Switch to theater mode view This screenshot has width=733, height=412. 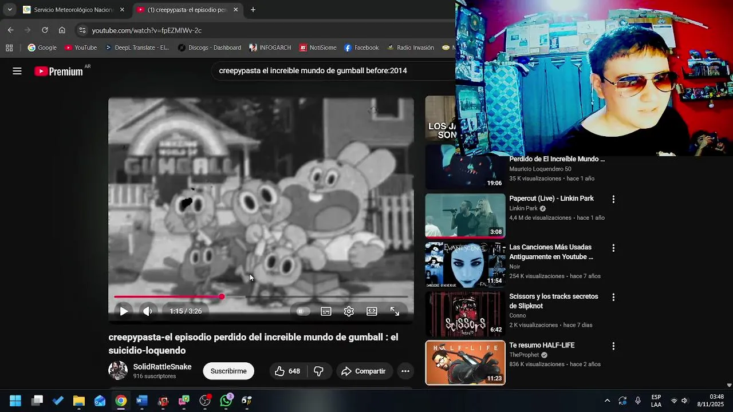(x=372, y=311)
